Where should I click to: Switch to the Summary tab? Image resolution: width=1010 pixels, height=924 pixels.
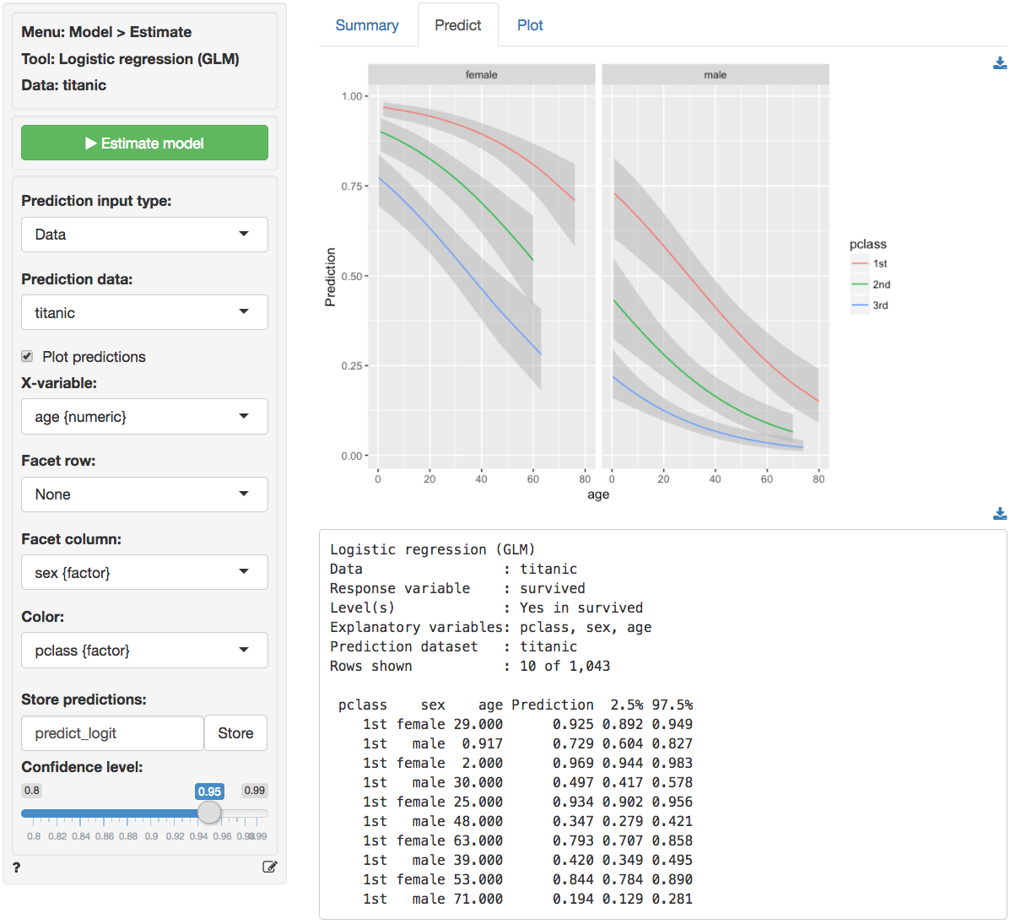coord(367,25)
